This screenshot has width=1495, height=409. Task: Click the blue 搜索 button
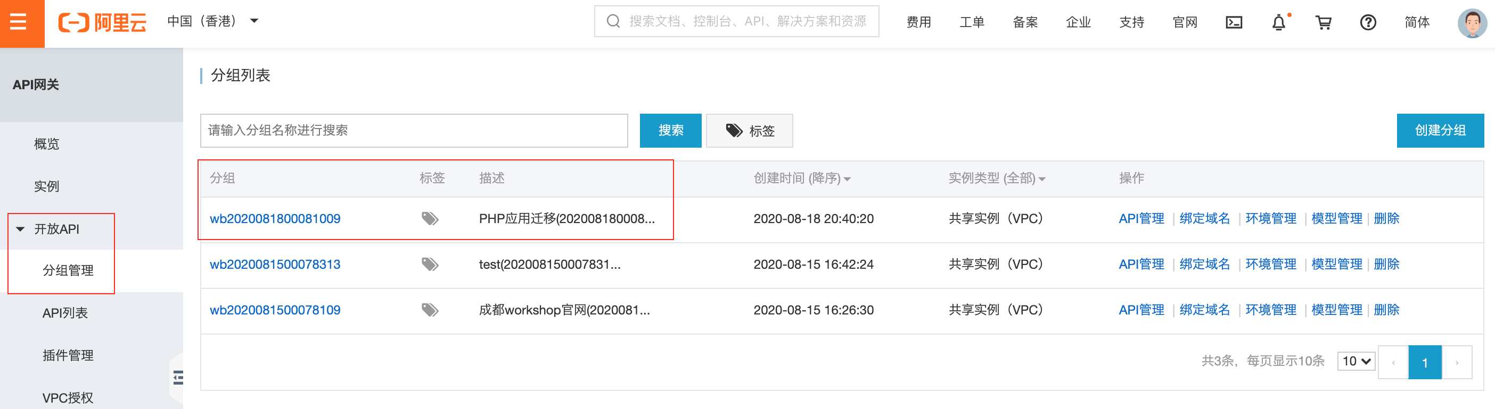(x=670, y=130)
